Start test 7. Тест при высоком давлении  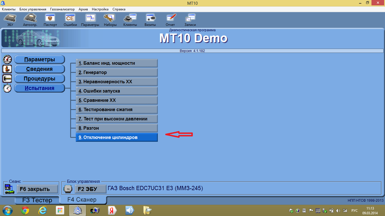point(117,119)
